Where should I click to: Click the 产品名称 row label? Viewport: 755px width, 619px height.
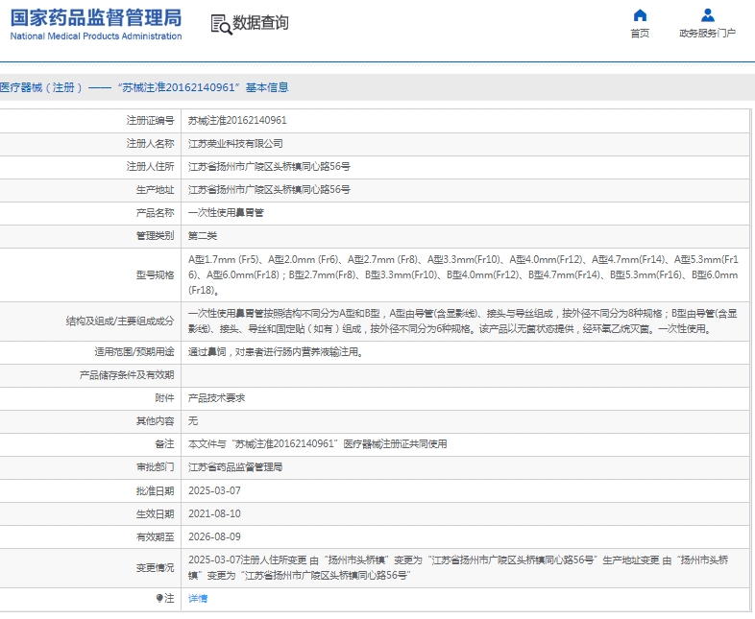155,213
